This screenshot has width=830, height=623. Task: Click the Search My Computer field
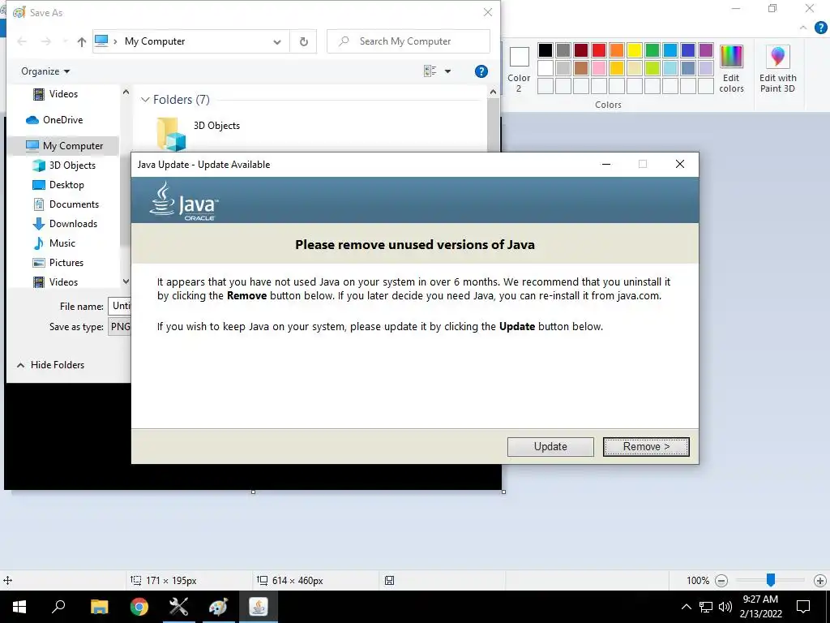pyautogui.click(x=409, y=41)
